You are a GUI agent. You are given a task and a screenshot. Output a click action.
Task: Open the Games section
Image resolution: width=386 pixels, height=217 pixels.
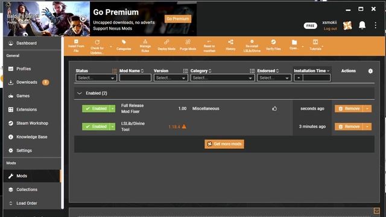[32, 96]
